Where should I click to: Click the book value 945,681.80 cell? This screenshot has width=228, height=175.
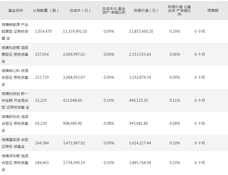(x=138, y=123)
